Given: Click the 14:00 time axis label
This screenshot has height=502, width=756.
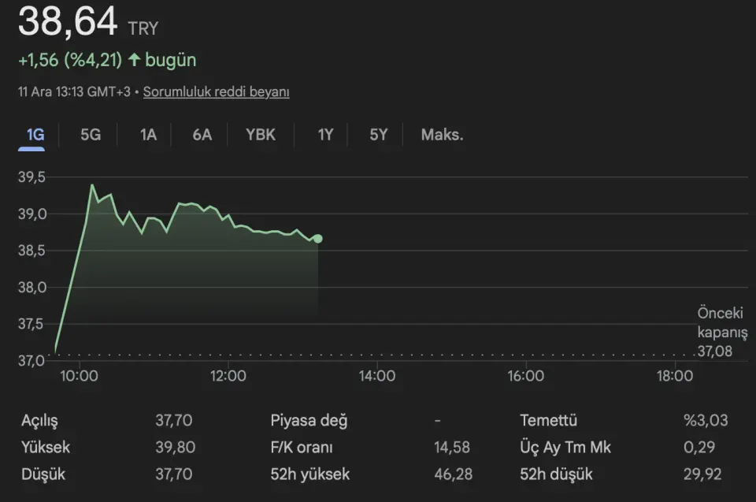Looking at the screenshot, I should pos(376,376).
